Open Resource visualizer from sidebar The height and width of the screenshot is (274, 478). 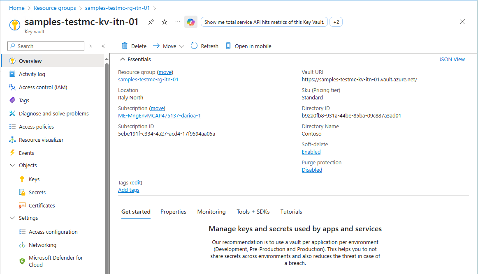click(x=41, y=140)
